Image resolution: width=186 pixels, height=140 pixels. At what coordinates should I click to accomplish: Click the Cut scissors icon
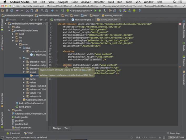[x=27, y=11]
